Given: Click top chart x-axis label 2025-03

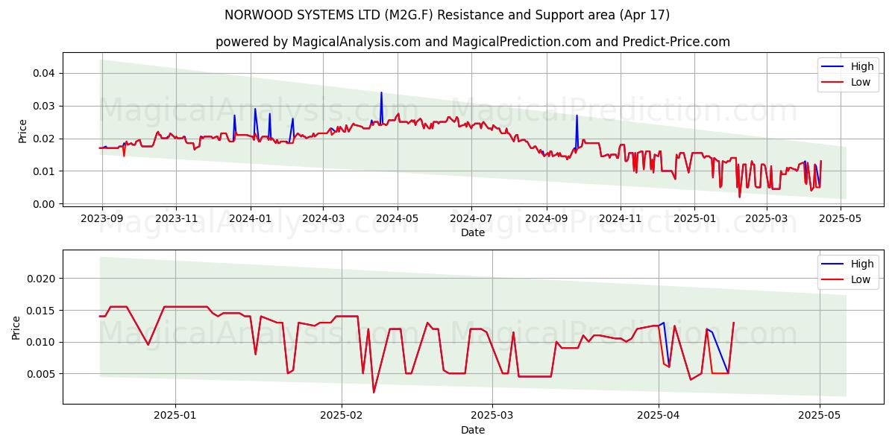Looking at the screenshot, I should [x=766, y=219].
